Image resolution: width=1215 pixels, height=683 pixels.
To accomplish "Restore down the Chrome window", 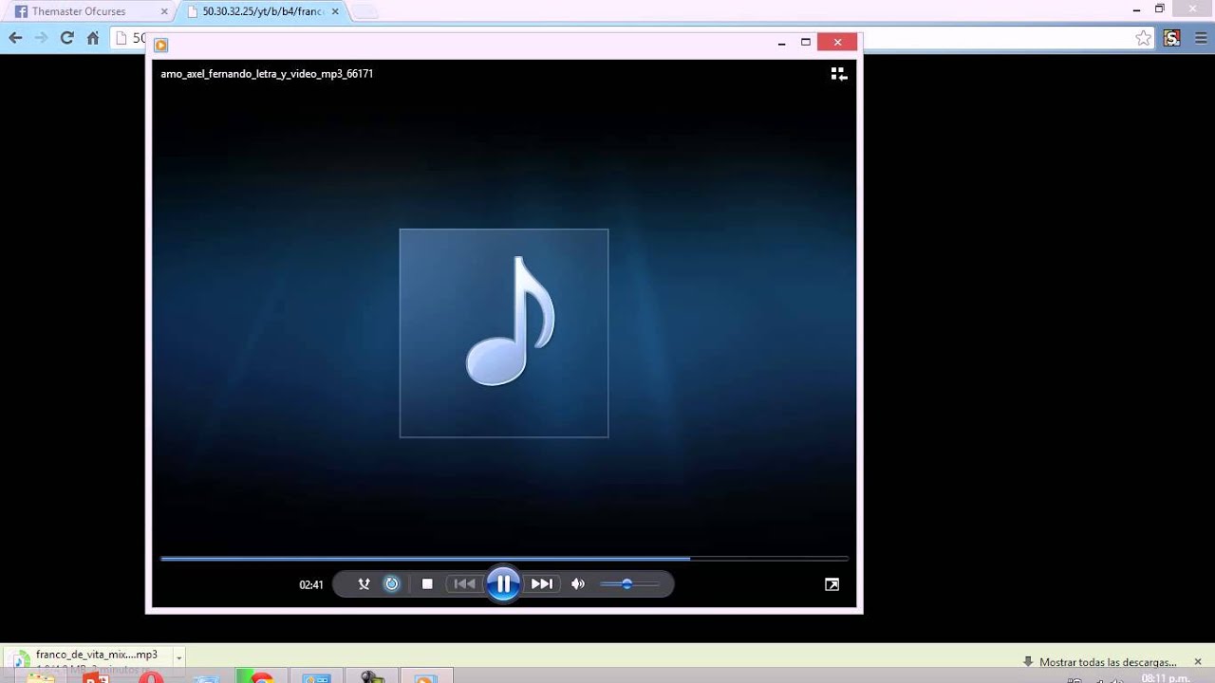I will [x=1160, y=9].
